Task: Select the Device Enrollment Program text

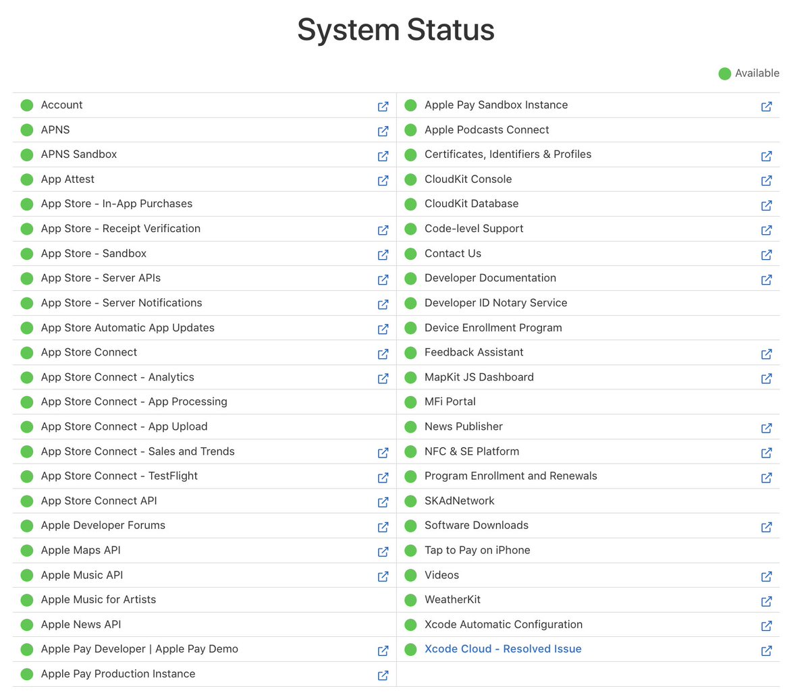Action: tap(493, 328)
